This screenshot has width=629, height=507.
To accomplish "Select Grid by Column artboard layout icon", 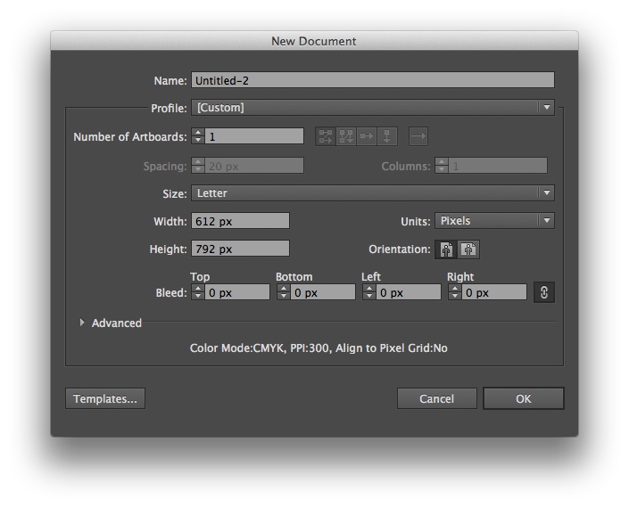I will [346, 136].
